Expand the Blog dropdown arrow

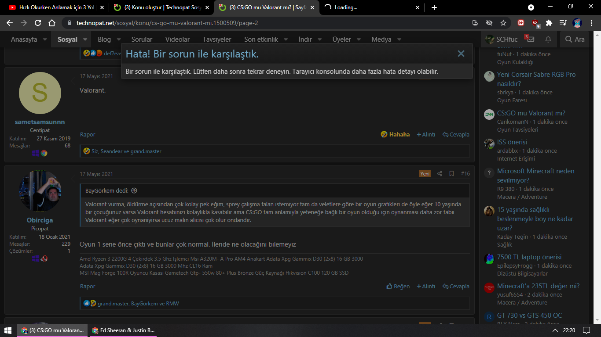pyautogui.click(x=119, y=39)
